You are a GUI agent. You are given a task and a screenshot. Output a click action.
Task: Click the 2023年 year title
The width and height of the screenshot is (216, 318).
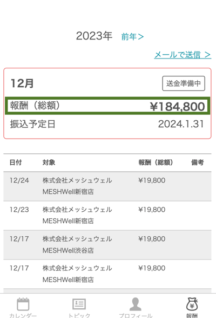point(94,36)
